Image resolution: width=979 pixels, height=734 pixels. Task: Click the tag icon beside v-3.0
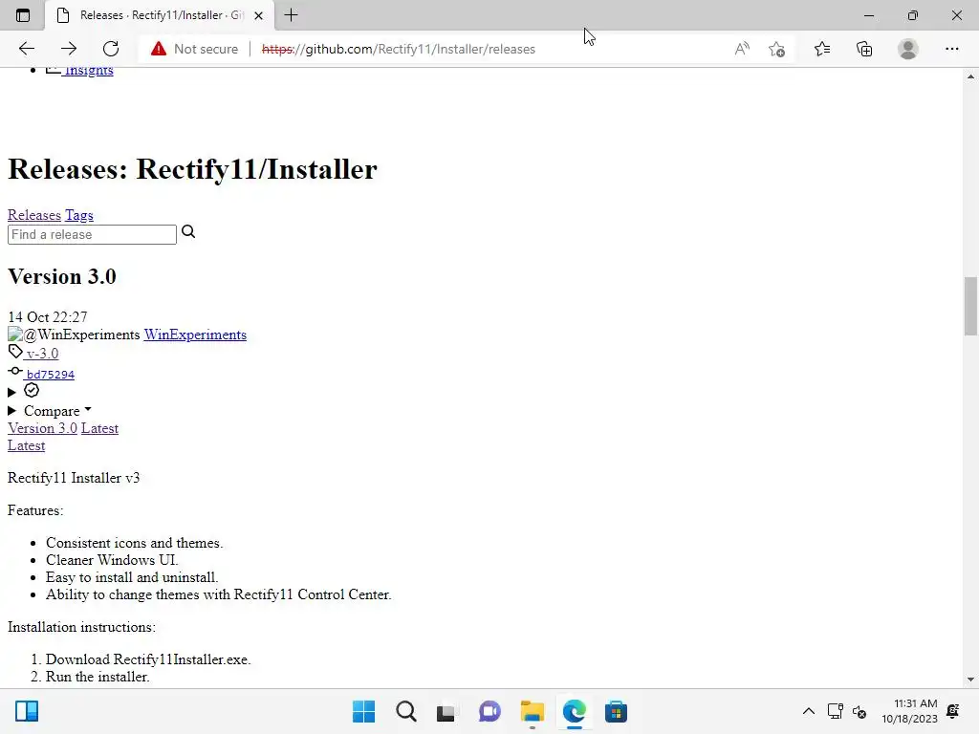click(15, 352)
